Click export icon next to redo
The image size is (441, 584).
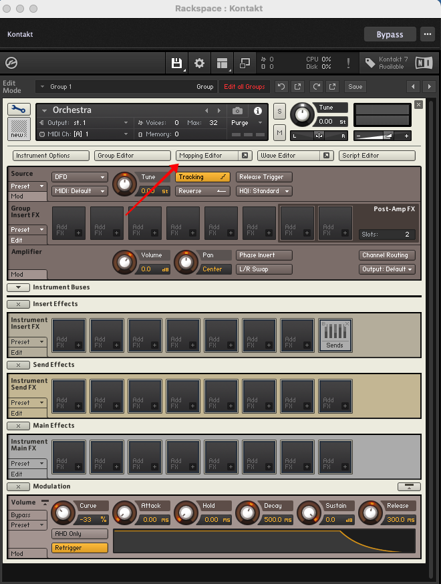pos(332,86)
